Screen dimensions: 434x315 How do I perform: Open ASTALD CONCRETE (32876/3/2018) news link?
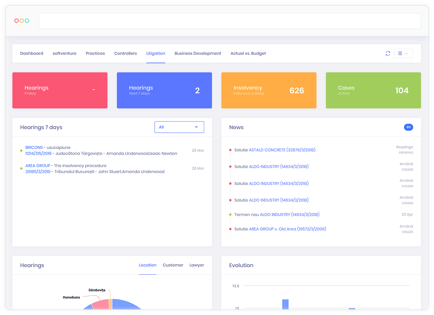(282, 150)
